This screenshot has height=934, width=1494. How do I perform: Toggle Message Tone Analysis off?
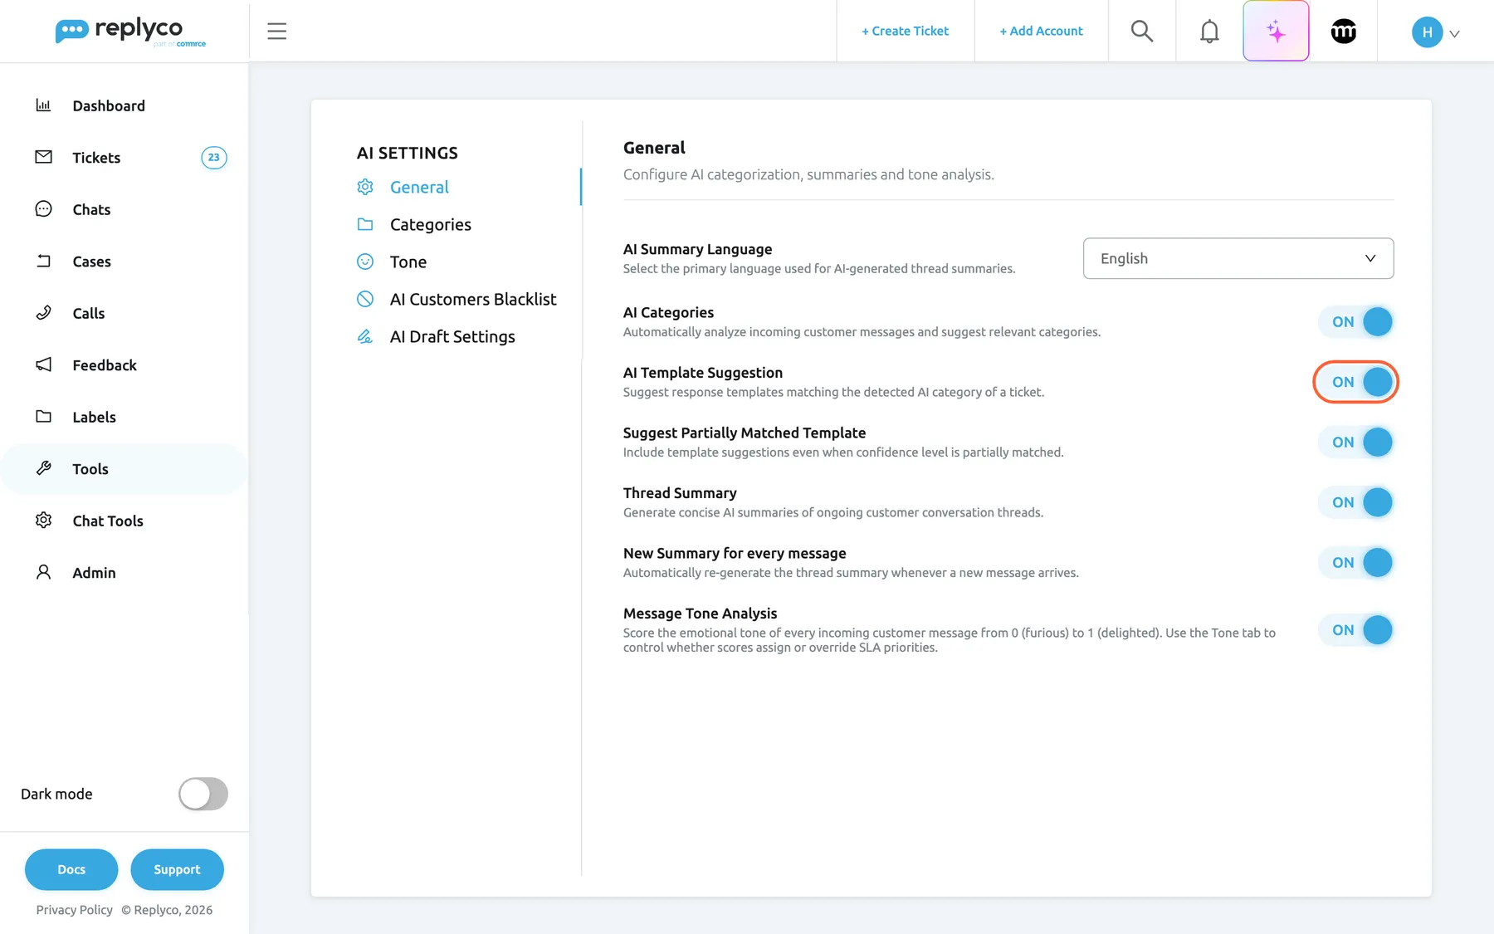coord(1356,630)
